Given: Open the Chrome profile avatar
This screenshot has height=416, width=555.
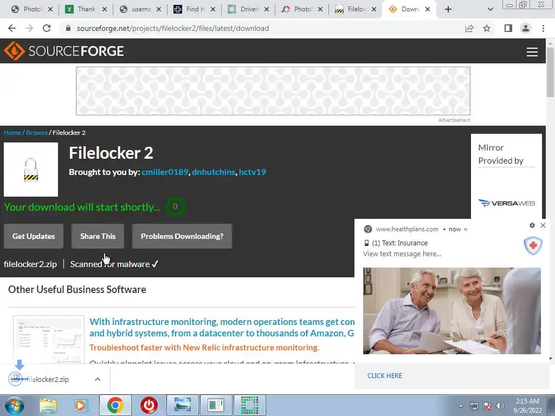Looking at the screenshot, I should (526, 28).
